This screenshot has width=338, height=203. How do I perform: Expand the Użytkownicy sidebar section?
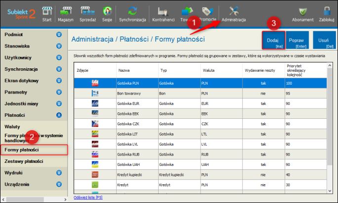tap(59, 58)
